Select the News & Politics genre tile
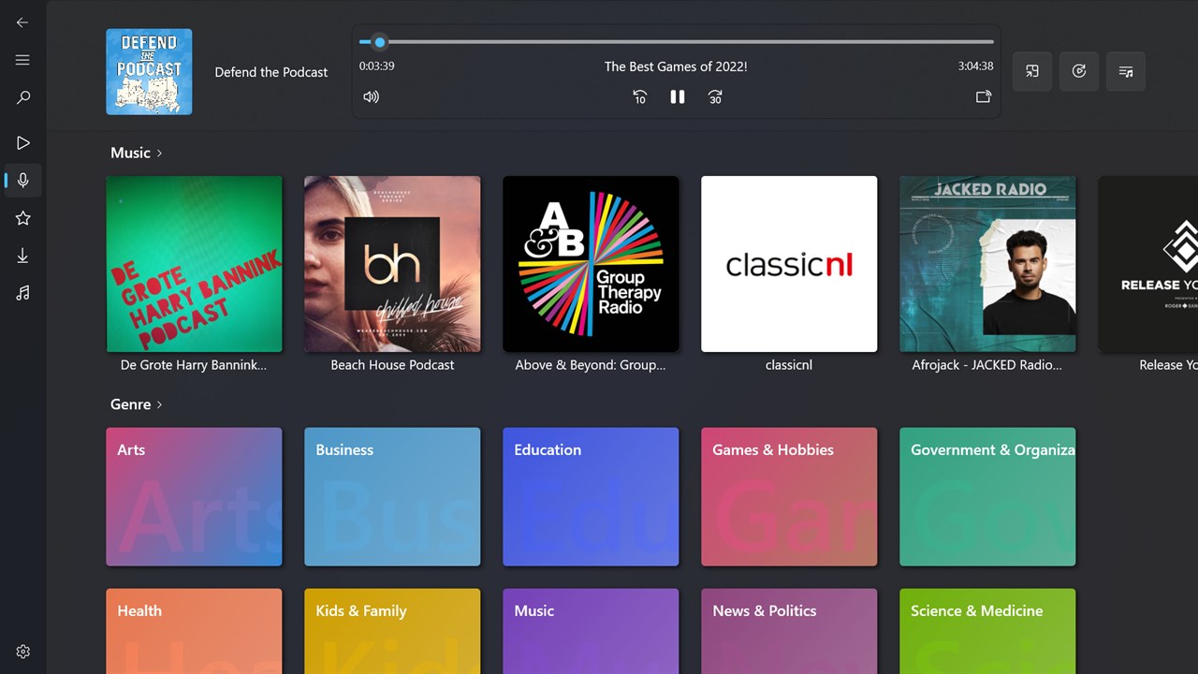Image resolution: width=1198 pixels, height=674 pixels. pos(789,631)
